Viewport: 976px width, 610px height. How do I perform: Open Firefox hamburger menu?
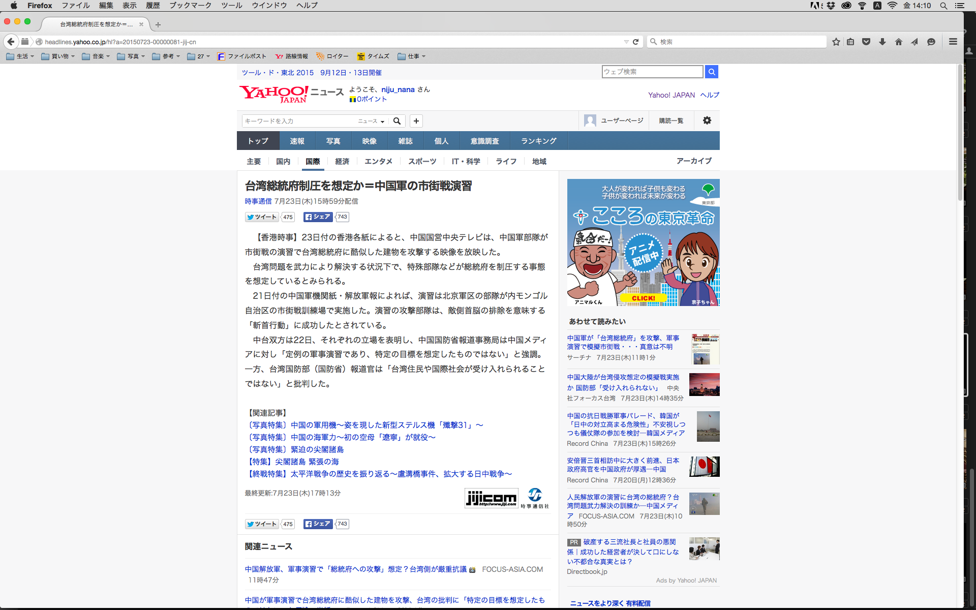pyautogui.click(x=953, y=42)
